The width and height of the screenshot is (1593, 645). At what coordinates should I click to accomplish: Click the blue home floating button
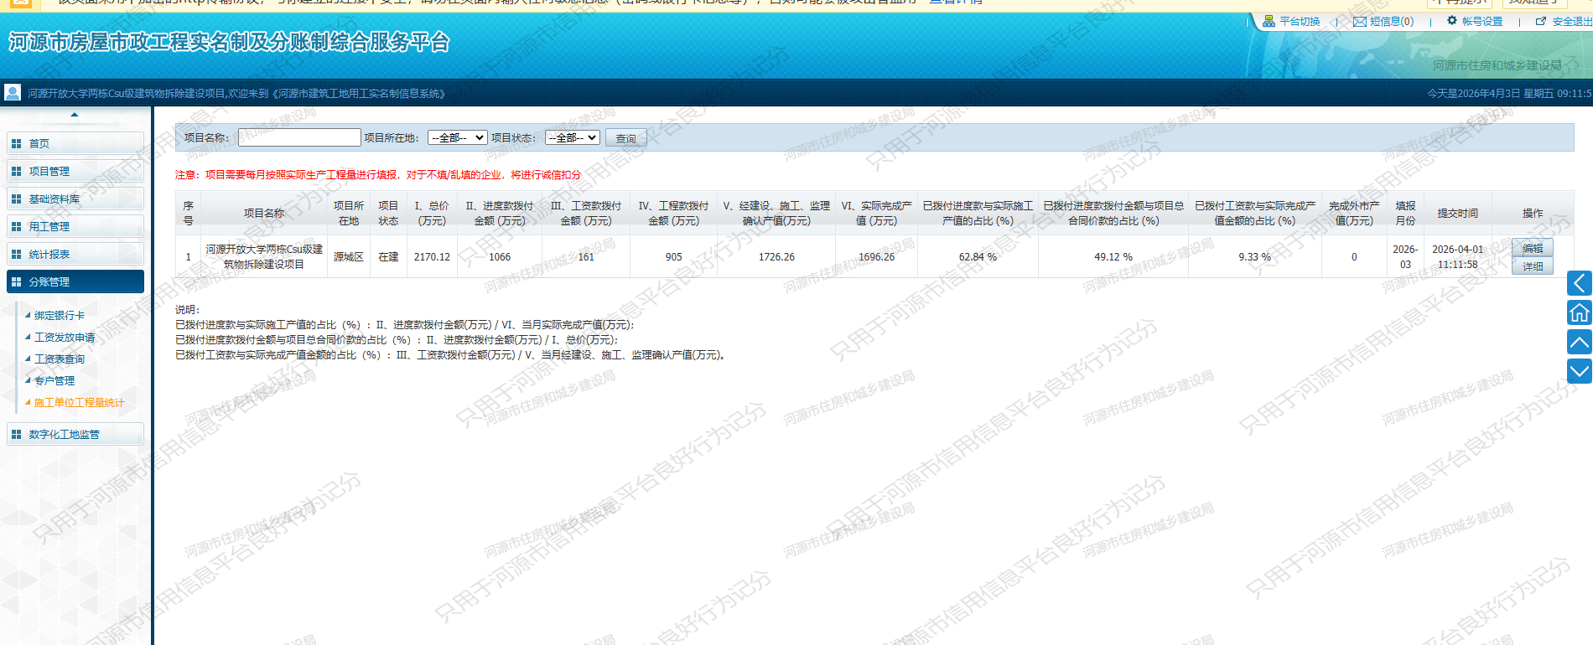1580,312
